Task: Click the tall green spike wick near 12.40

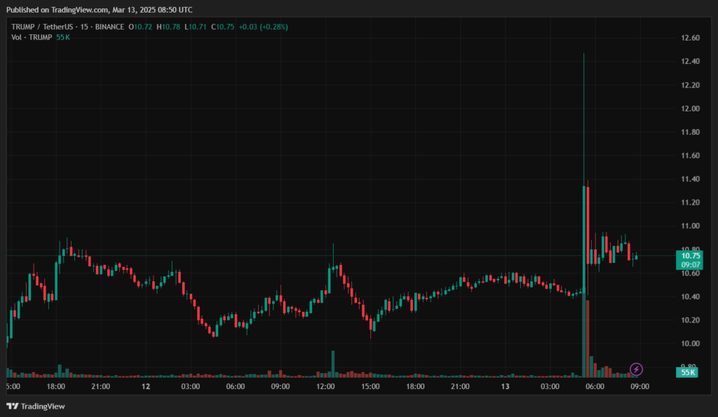Action: 583,105
